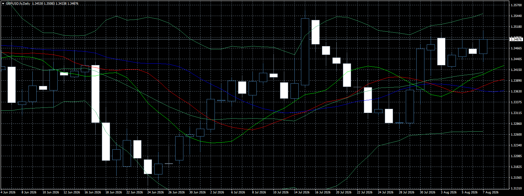Image resolution: width=524 pixels, height=196 pixels.
Task: Click the 3 Aug 2026 date label
Action: [x=449, y=192]
